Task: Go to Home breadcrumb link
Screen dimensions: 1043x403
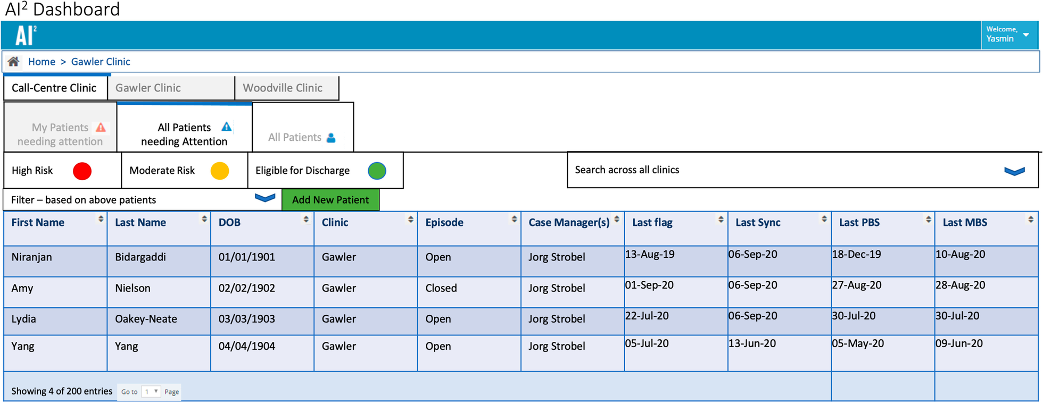Action: click(x=42, y=62)
